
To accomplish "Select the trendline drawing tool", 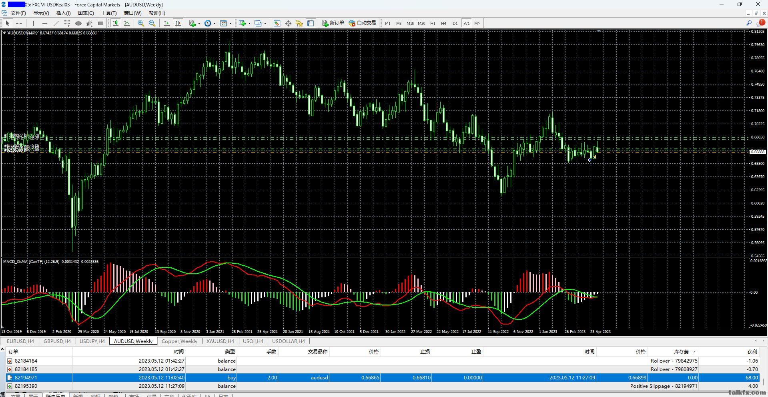I will 56,23.
